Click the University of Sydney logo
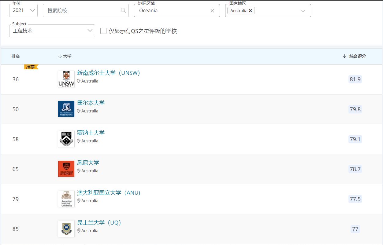383x245 pixels. click(x=66, y=169)
